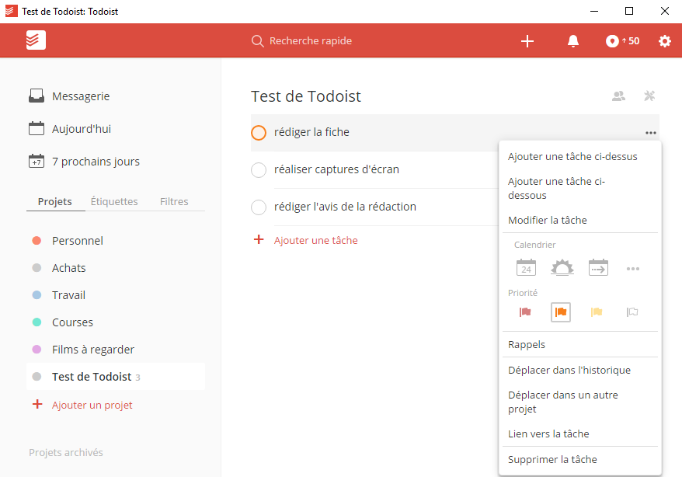Complete the rédiger la fiche task checkbox

pos(259,133)
